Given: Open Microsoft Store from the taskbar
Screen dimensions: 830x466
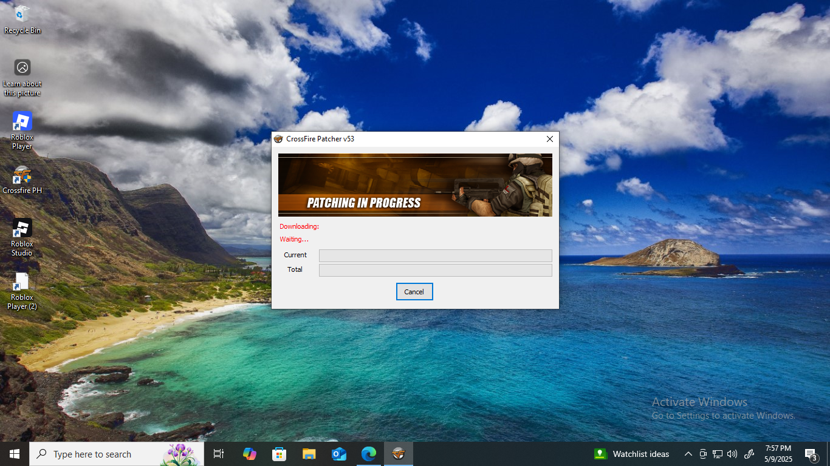Looking at the screenshot, I should 279,454.
